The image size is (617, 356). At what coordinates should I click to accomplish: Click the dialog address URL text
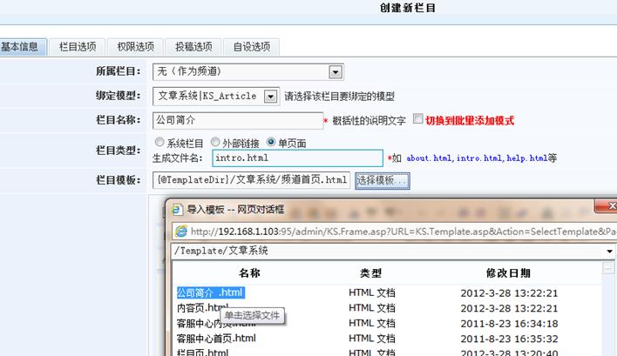[x=403, y=232]
